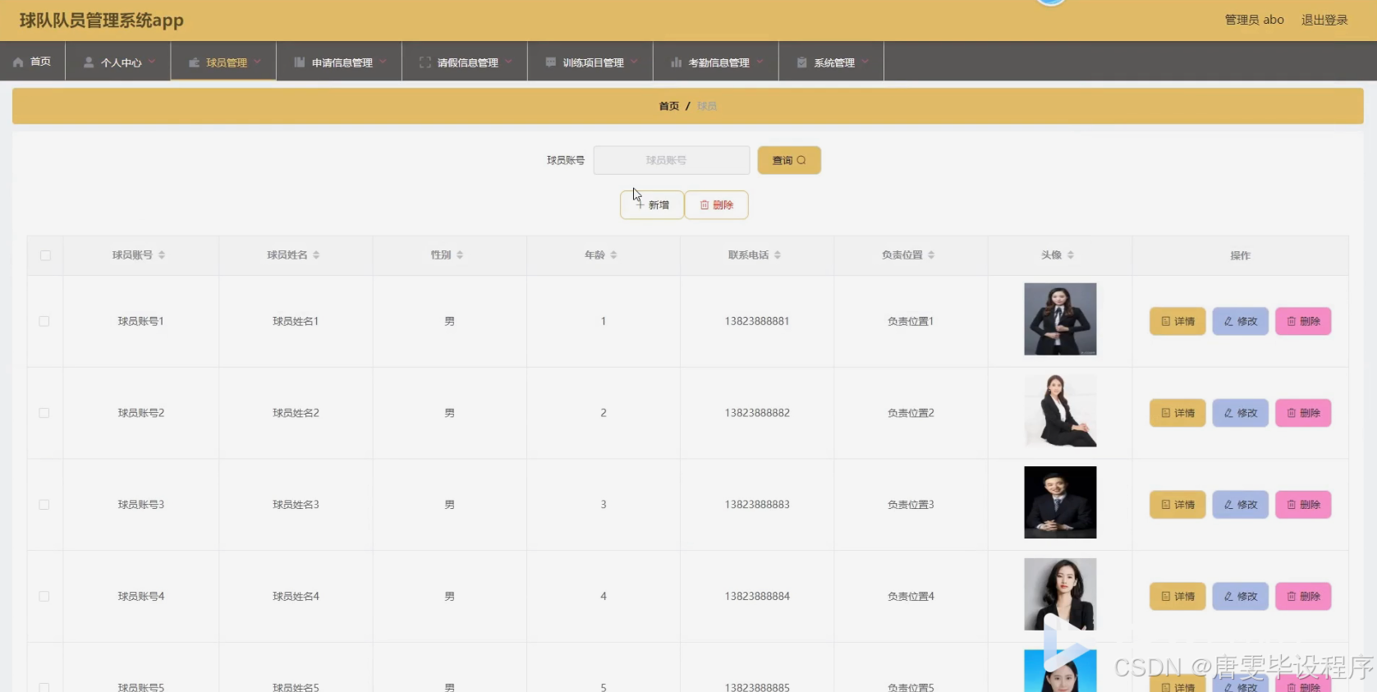Screen dimensions: 1377x692
Task: Toggle the select-all checkbox in table header
Action: pyautogui.click(x=45, y=255)
